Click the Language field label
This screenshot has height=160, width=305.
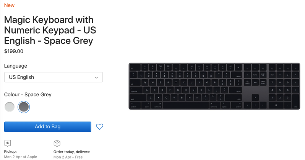pos(16,66)
